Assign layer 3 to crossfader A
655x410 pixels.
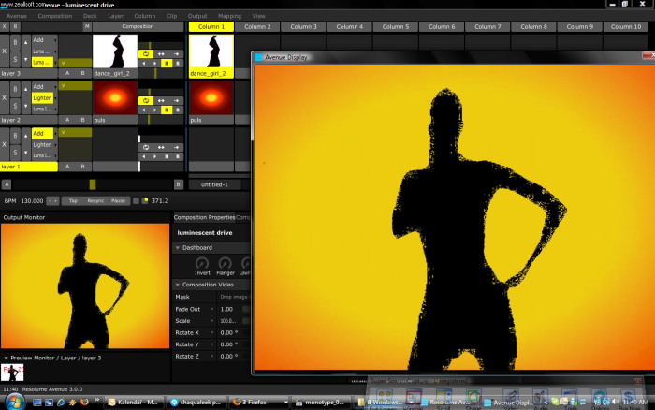point(67,73)
